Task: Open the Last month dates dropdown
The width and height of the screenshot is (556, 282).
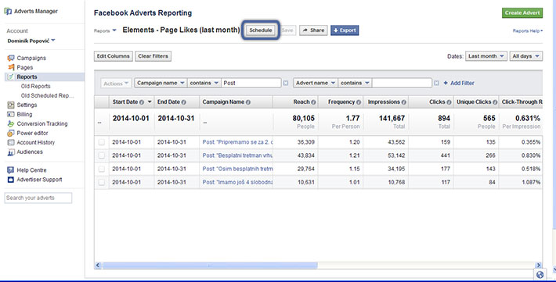Action: [x=486, y=56]
